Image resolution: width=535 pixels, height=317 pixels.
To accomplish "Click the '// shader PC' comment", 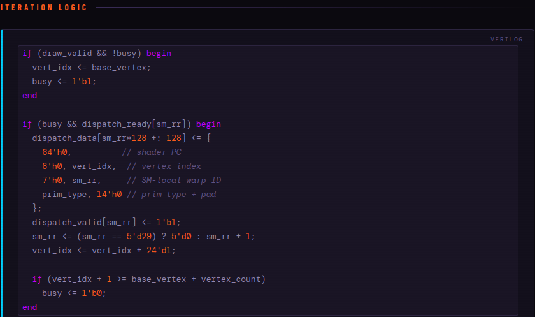I will click(x=152, y=152).
